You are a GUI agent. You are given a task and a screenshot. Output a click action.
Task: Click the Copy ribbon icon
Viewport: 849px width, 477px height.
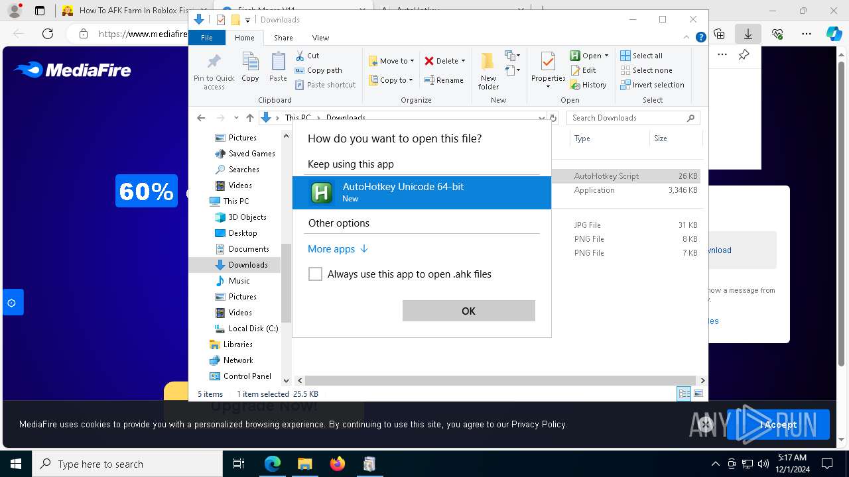[250, 68]
